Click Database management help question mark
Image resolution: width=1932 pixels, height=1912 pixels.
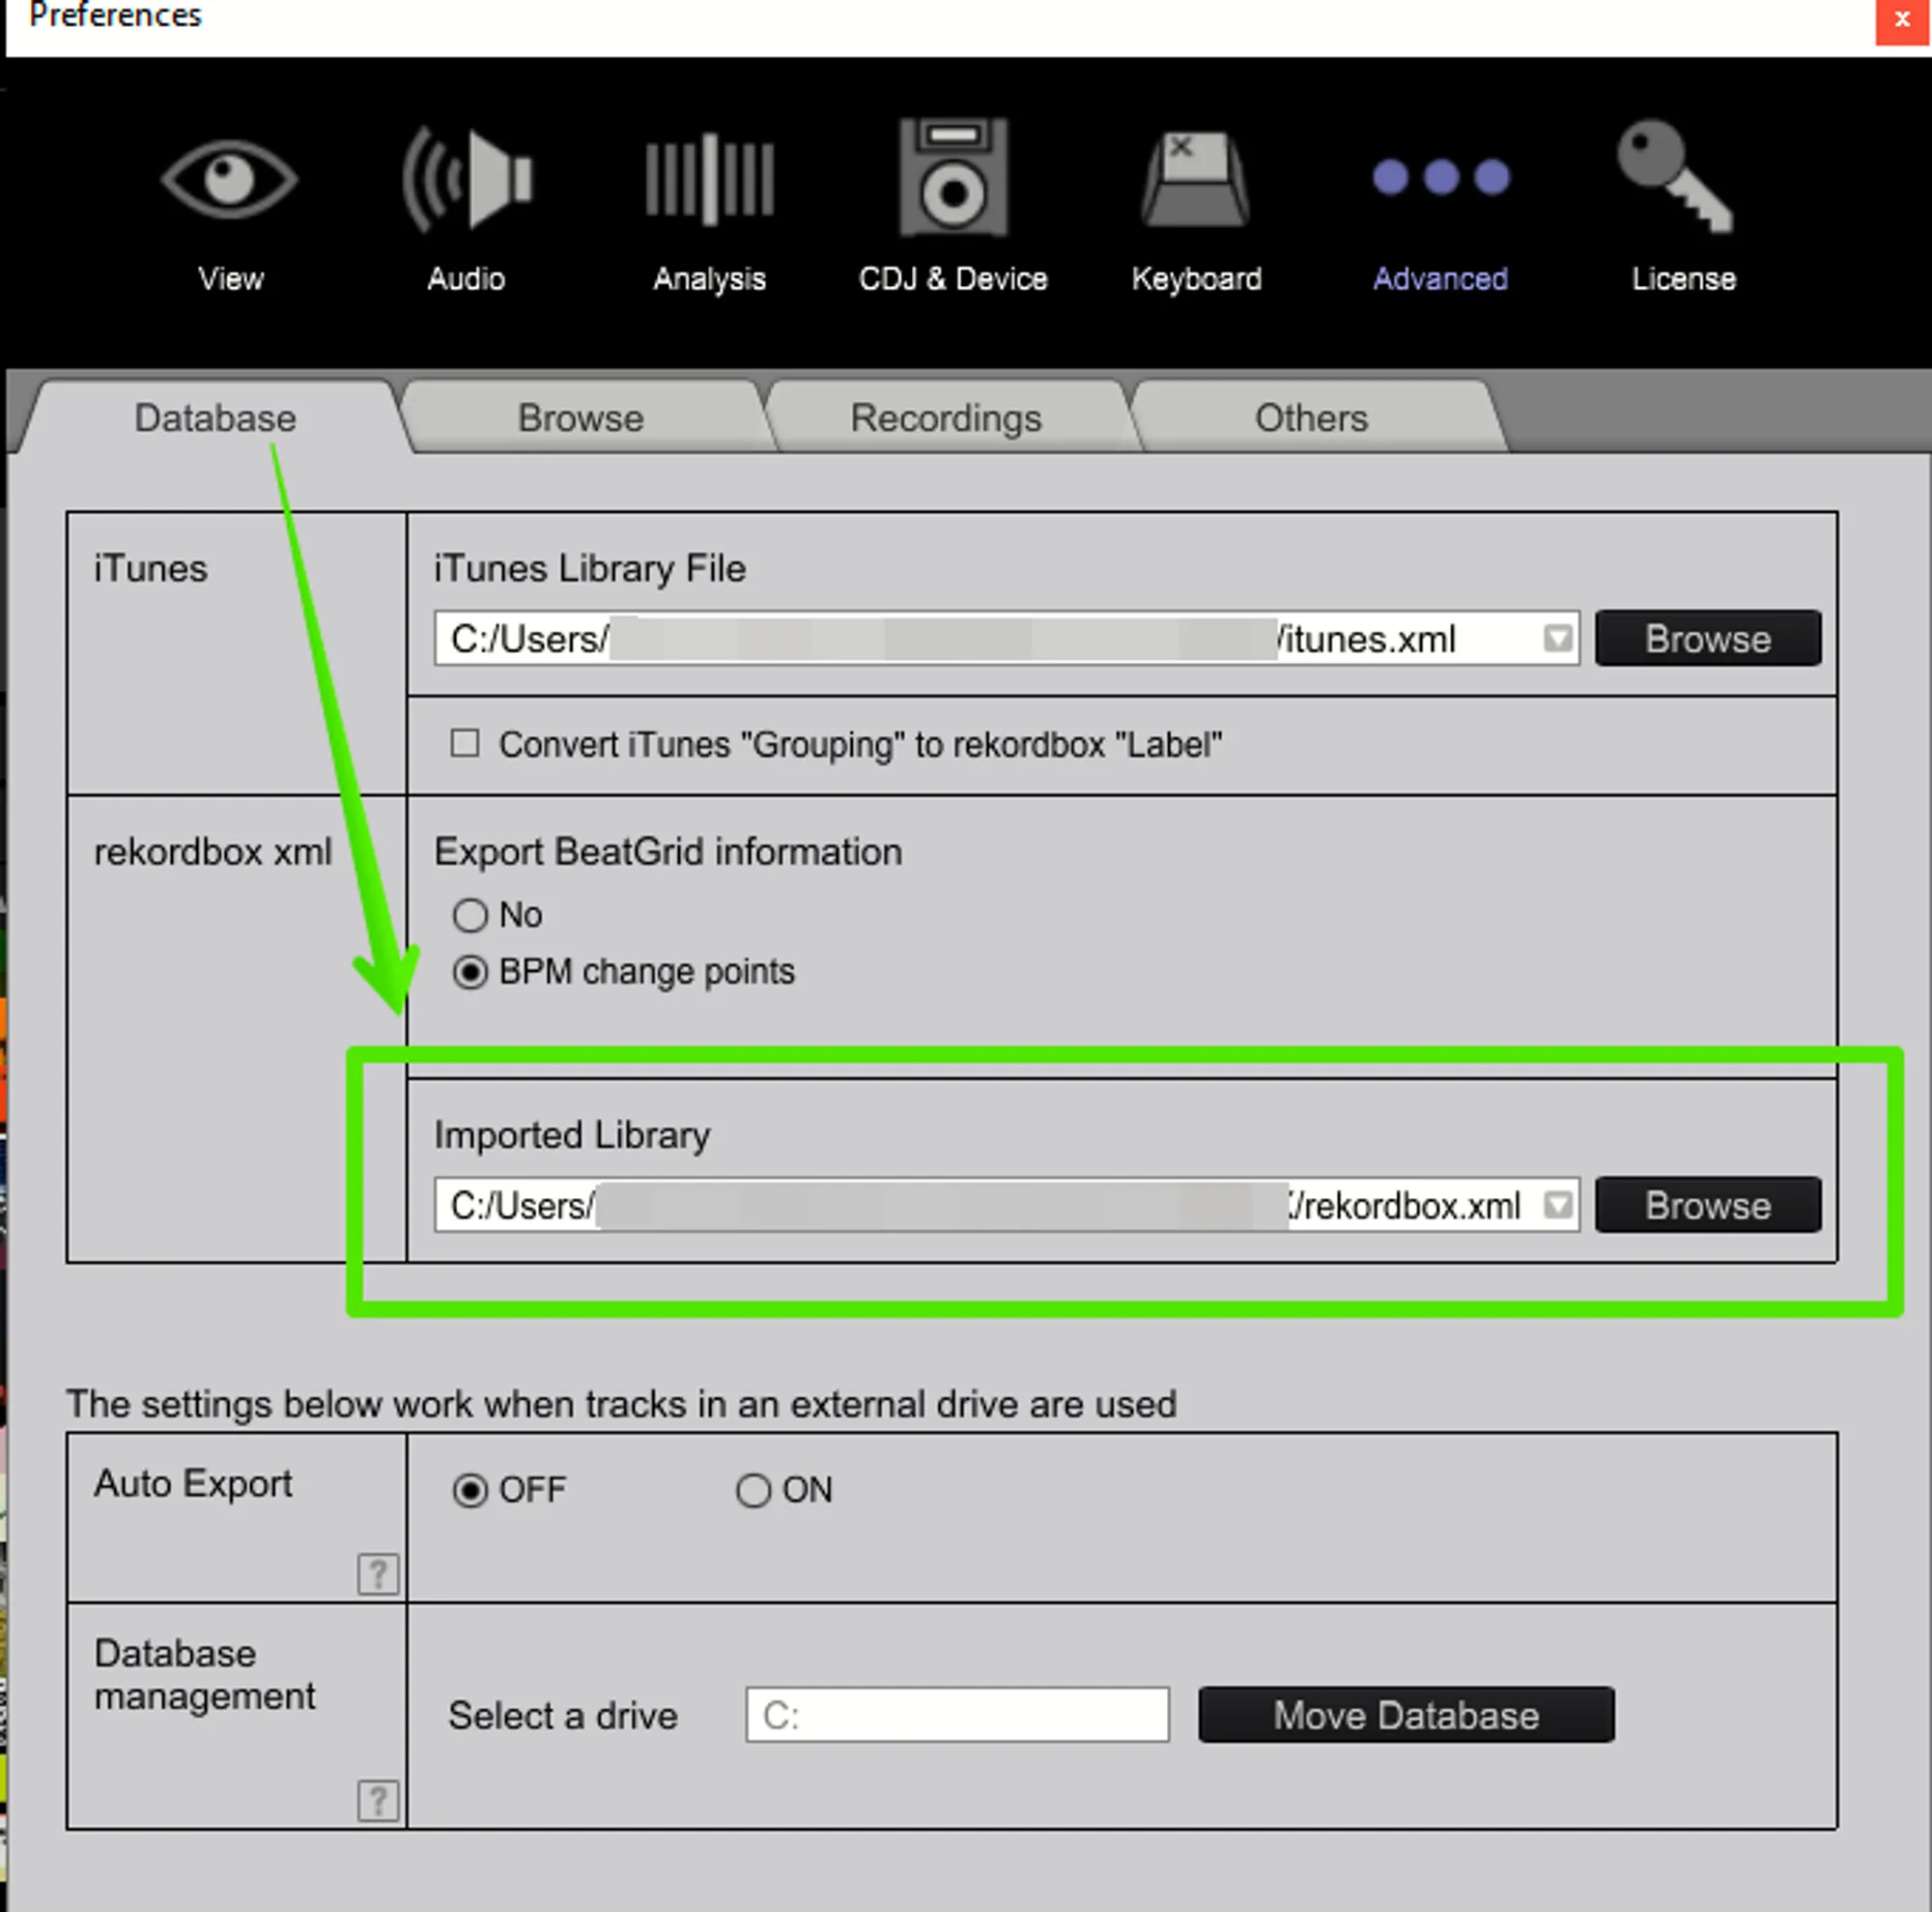378,1801
